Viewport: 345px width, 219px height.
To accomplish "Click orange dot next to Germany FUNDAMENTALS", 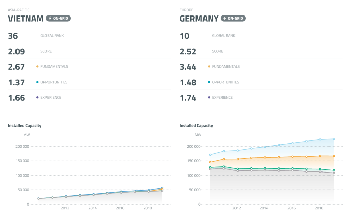I will coord(209,66).
